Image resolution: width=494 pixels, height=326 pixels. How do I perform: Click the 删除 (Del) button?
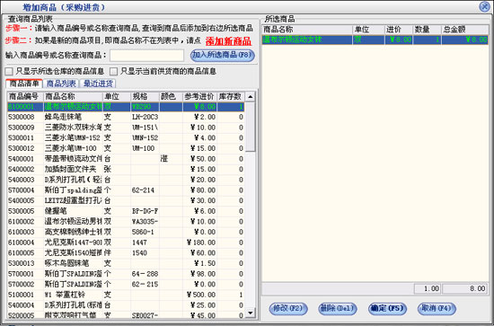338,308
